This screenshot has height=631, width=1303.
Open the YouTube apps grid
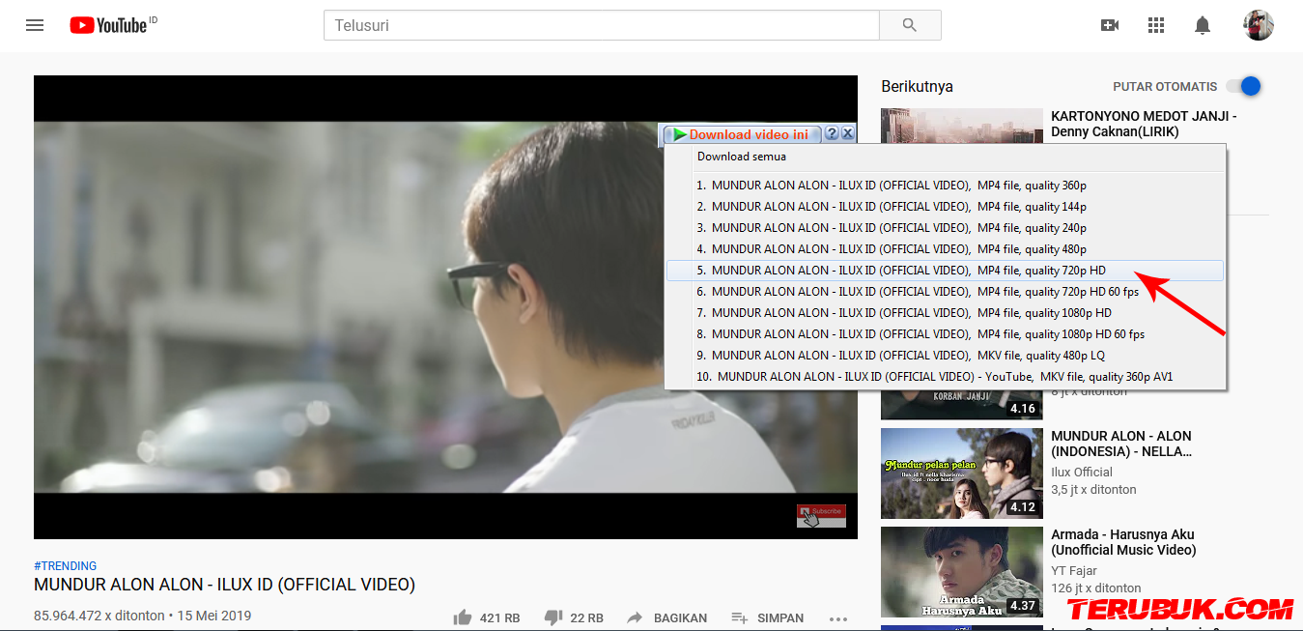click(x=1156, y=25)
